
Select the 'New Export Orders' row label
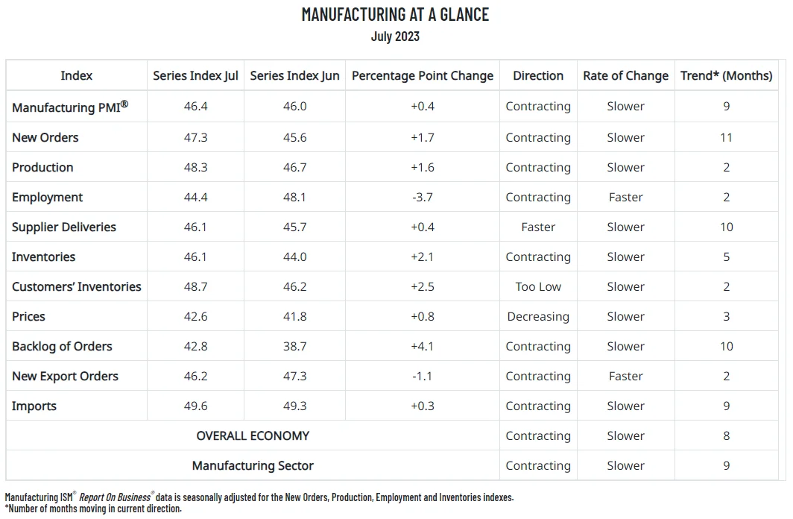(x=65, y=377)
